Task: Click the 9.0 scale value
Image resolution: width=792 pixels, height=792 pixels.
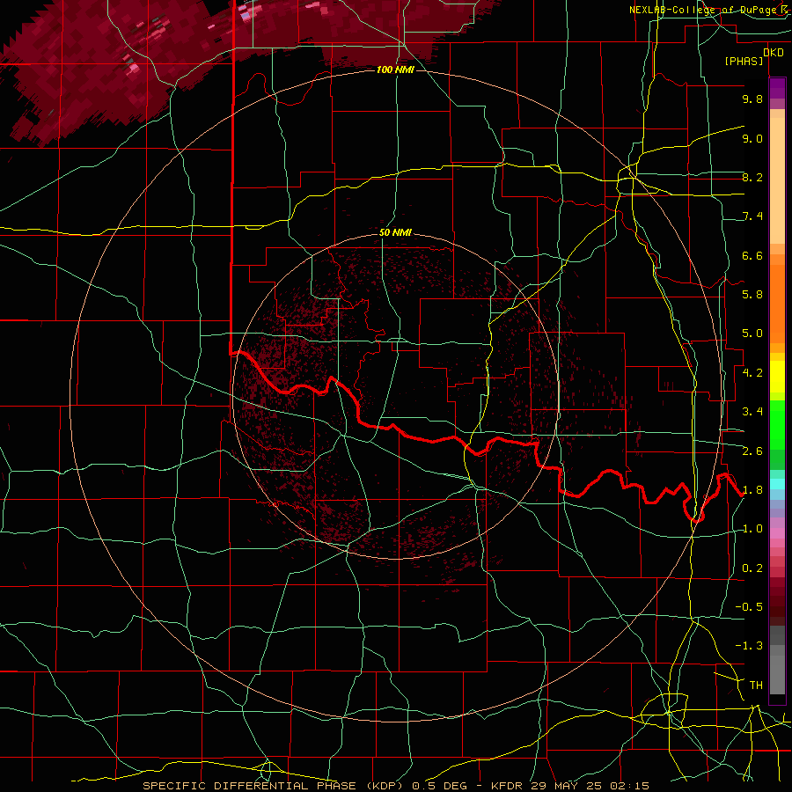Action: (x=752, y=138)
